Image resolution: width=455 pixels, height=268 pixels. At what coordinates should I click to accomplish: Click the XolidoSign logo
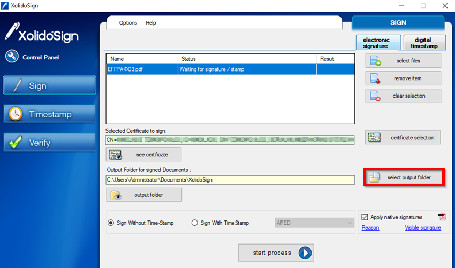click(x=42, y=33)
